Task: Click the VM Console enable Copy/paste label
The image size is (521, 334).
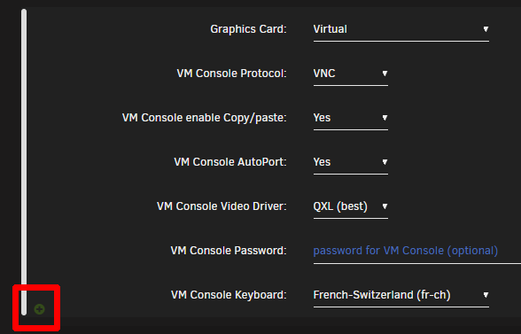Action: click(204, 118)
